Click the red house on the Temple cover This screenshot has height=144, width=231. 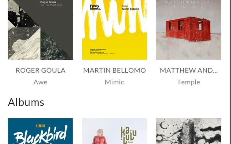(188, 29)
